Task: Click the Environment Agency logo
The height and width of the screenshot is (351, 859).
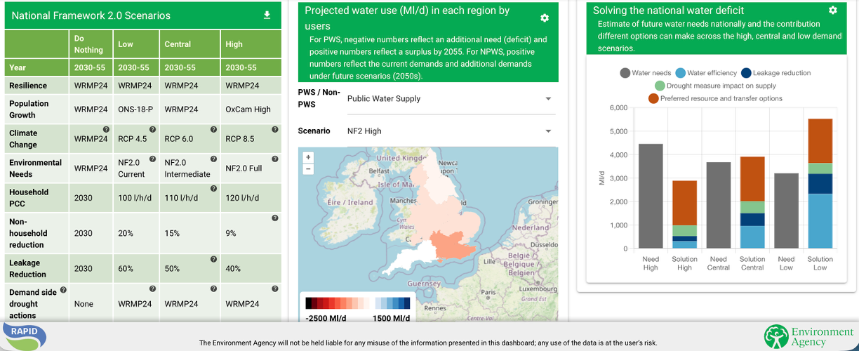Action: pos(809,336)
